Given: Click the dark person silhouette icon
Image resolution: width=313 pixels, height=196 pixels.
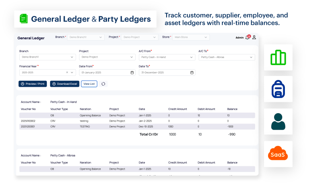Looking at the screenshot, I should pos(278,122).
